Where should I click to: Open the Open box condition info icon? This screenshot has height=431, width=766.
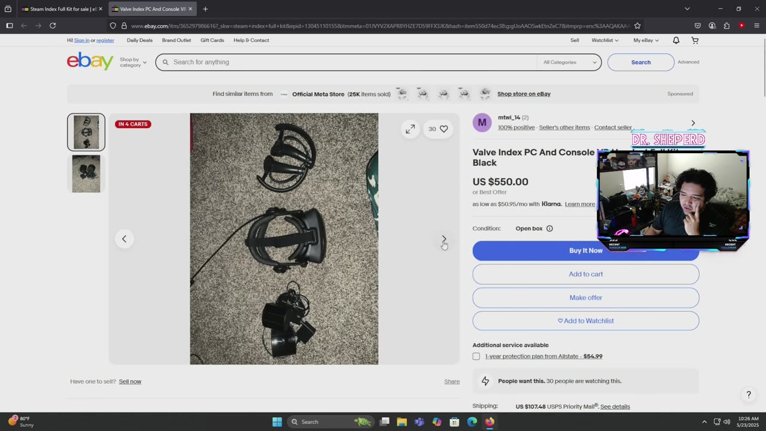(549, 229)
